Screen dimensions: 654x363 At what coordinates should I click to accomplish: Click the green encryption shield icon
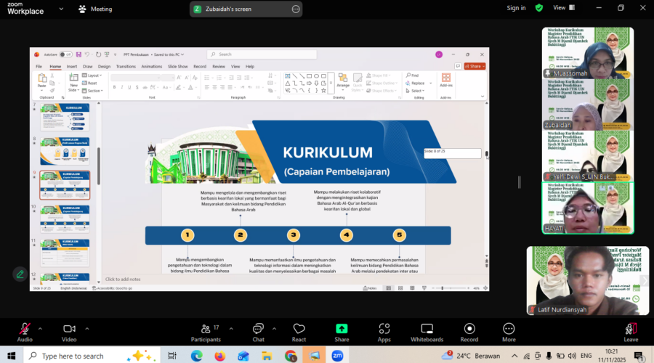[538, 8]
